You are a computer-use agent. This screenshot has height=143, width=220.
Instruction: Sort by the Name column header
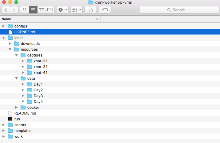click(x=49, y=19)
